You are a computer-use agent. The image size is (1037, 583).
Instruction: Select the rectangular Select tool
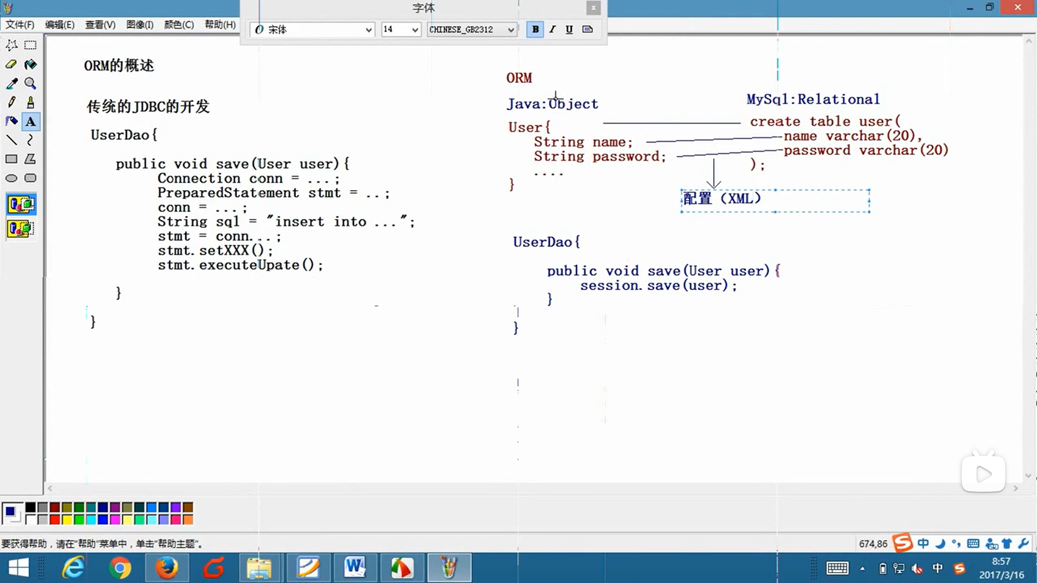pos(30,45)
